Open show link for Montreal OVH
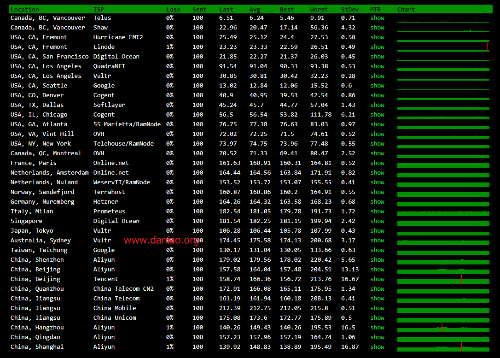500x358 pixels. (x=377, y=153)
